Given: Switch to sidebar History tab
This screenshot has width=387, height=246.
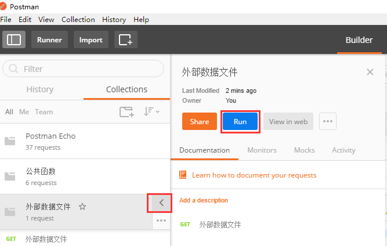Looking at the screenshot, I should (x=40, y=89).
